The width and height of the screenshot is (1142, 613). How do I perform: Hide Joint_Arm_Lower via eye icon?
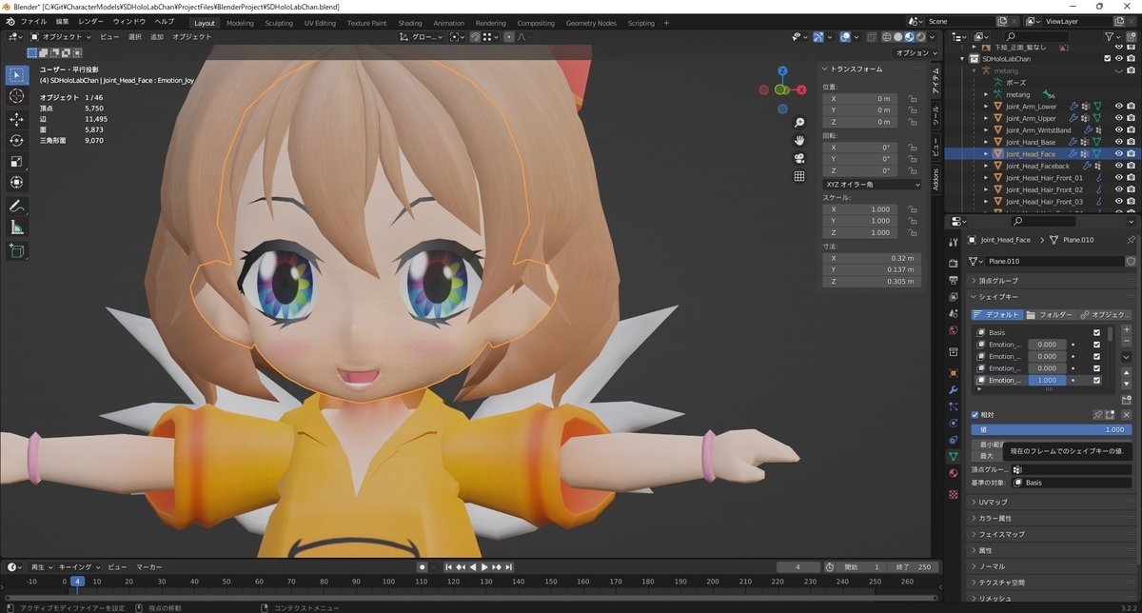(1118, 107)
